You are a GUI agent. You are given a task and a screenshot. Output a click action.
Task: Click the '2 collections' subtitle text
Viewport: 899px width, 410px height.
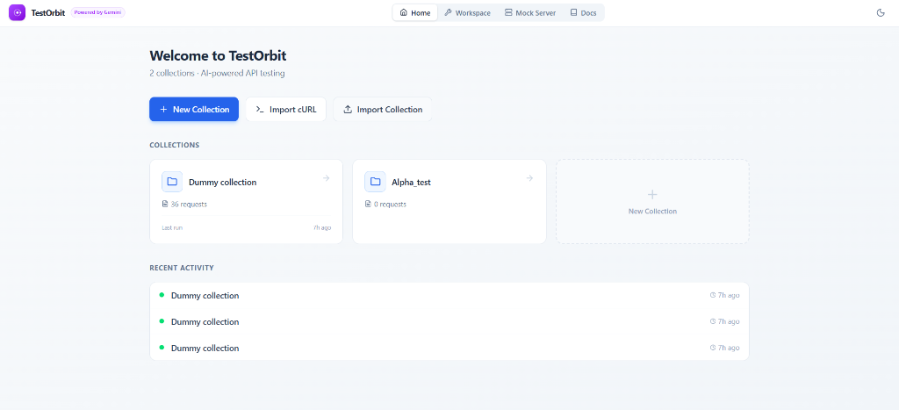pos(172,74)
